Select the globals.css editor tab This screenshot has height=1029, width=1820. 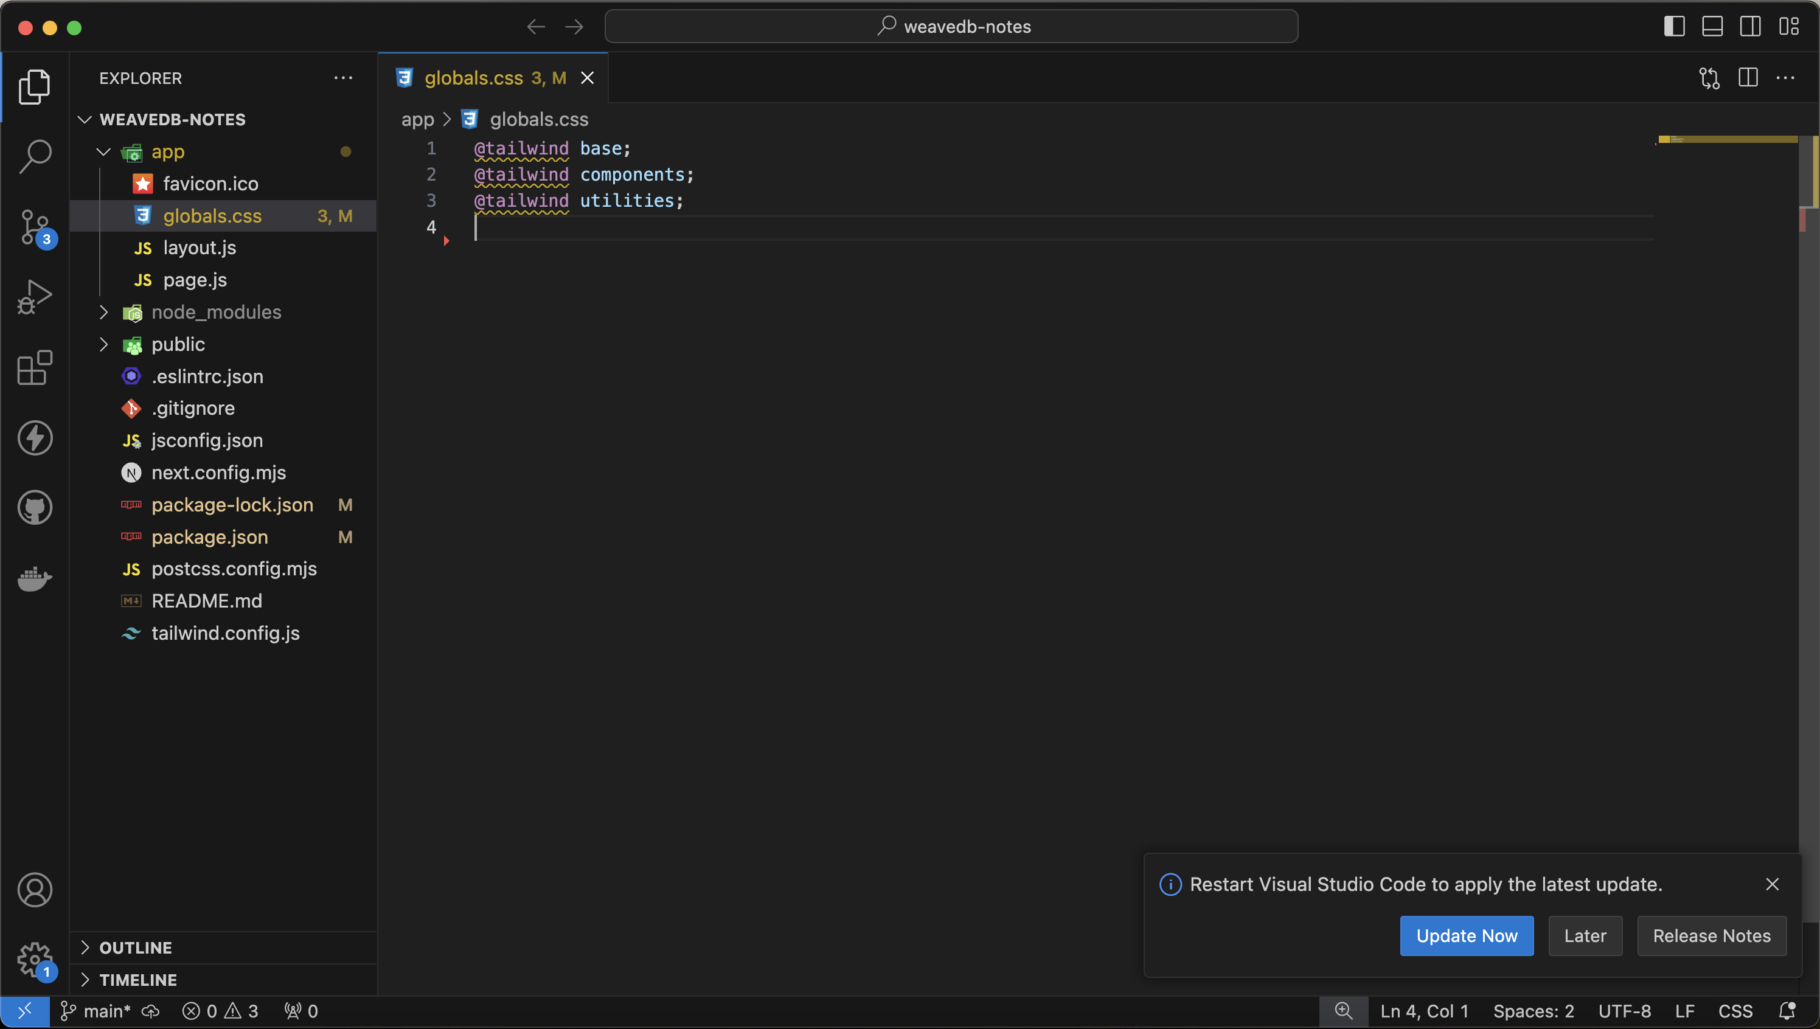[x=474, y=78]
